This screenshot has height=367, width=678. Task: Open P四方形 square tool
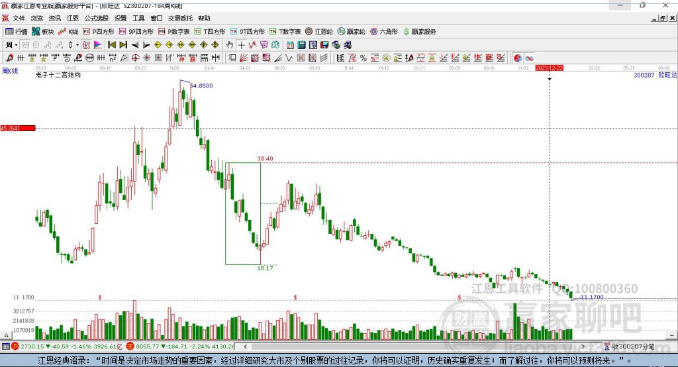(x=99, y=32)
